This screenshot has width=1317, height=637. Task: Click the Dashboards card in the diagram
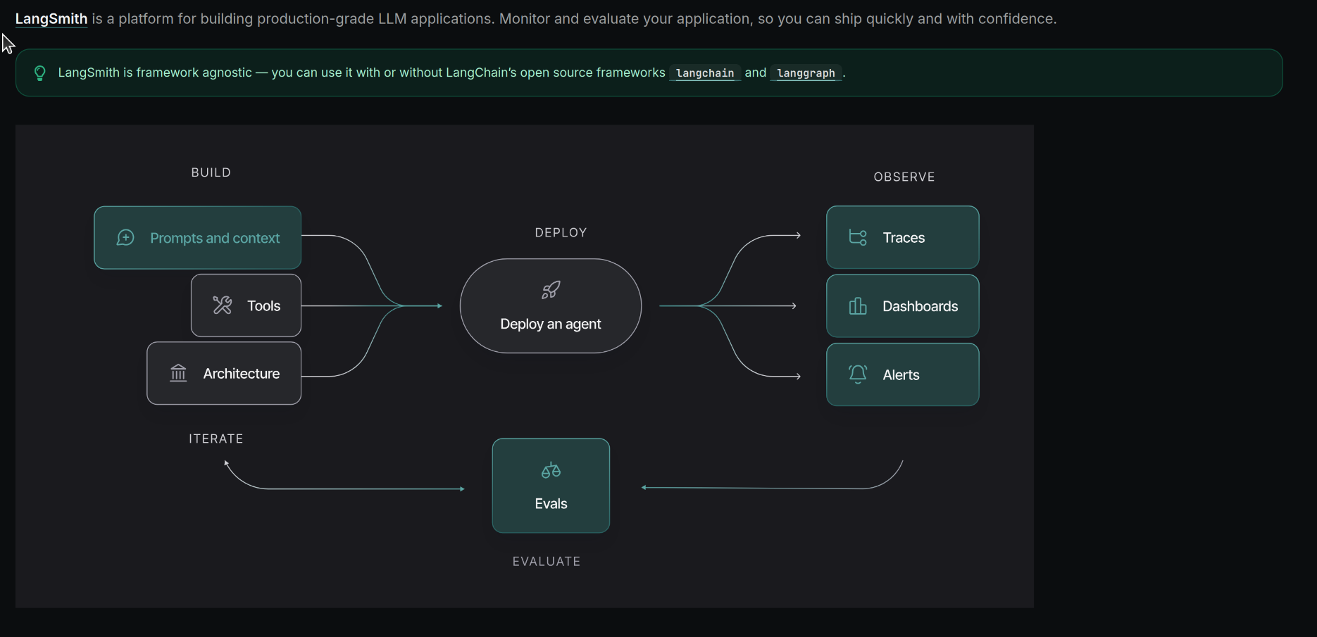902,305
